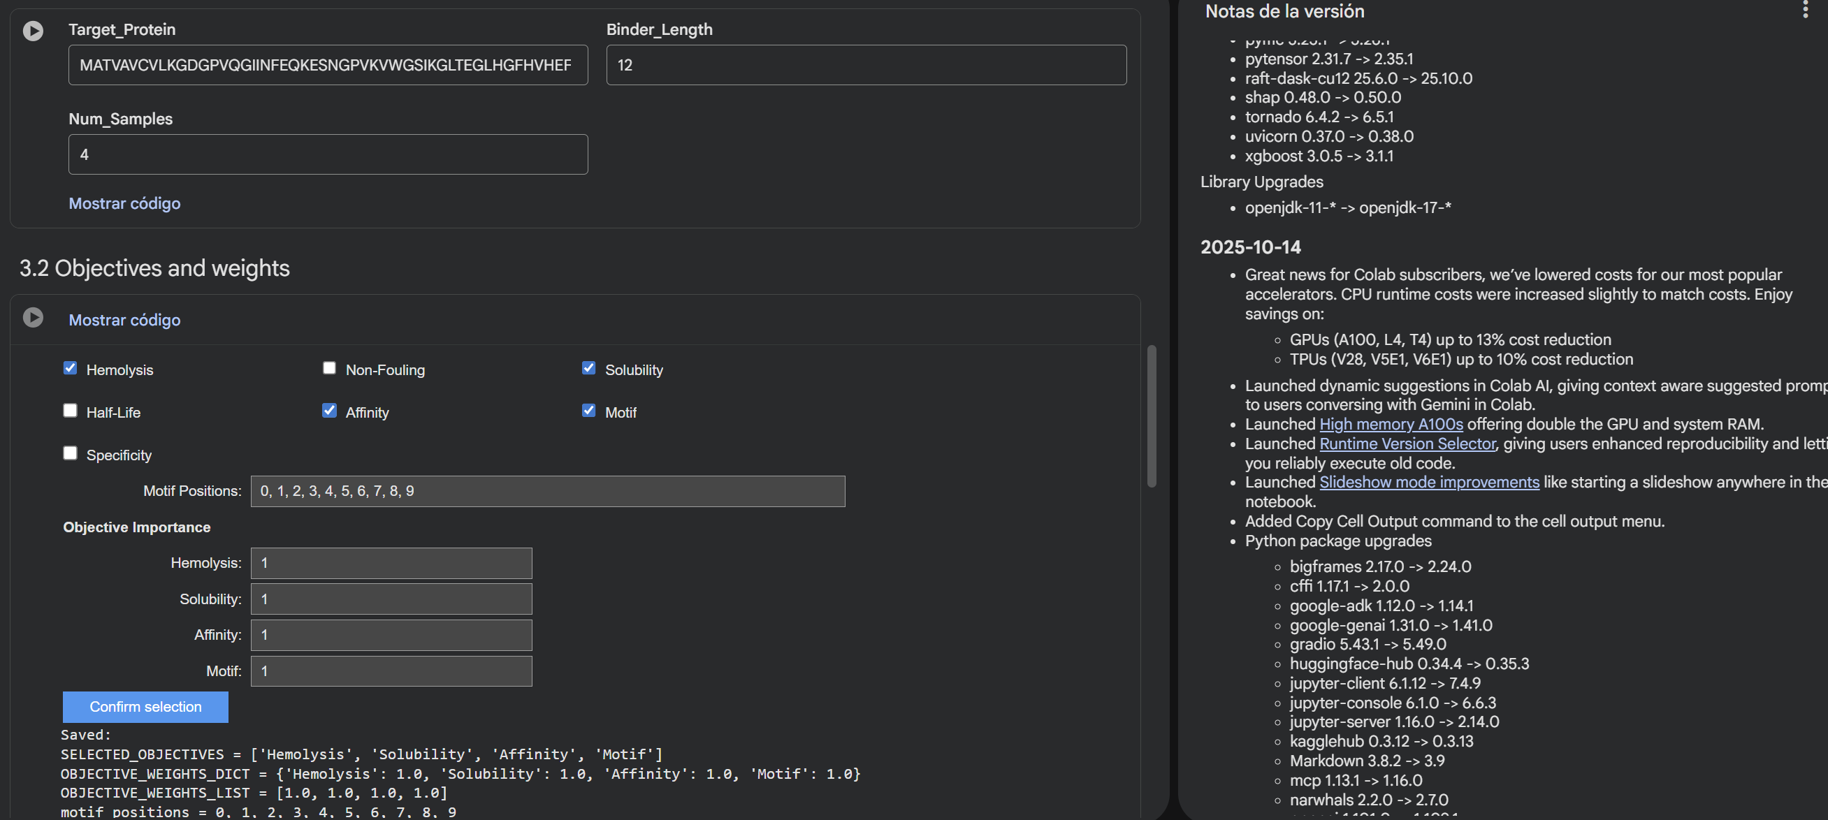Image resolution: width=1828 pixels, height=820 pixels.
Task: Click the Motif Positions text field
Action: (x=548, y=492)
